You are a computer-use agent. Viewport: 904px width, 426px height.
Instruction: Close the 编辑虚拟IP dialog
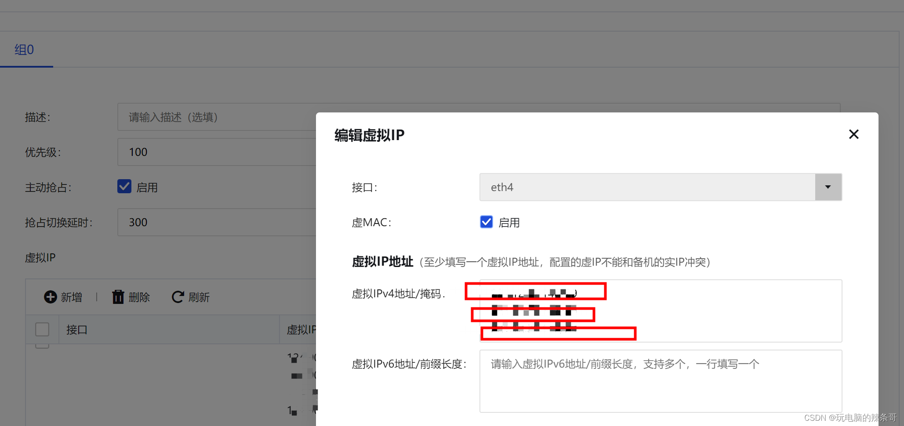tap(853, 134)
